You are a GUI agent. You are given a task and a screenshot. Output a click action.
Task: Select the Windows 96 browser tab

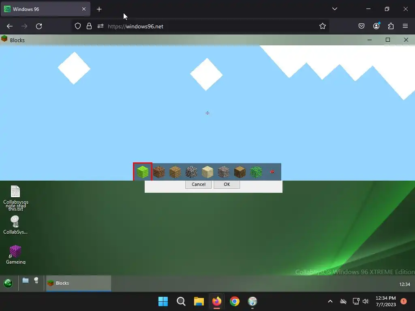click(x=45, y=9)
